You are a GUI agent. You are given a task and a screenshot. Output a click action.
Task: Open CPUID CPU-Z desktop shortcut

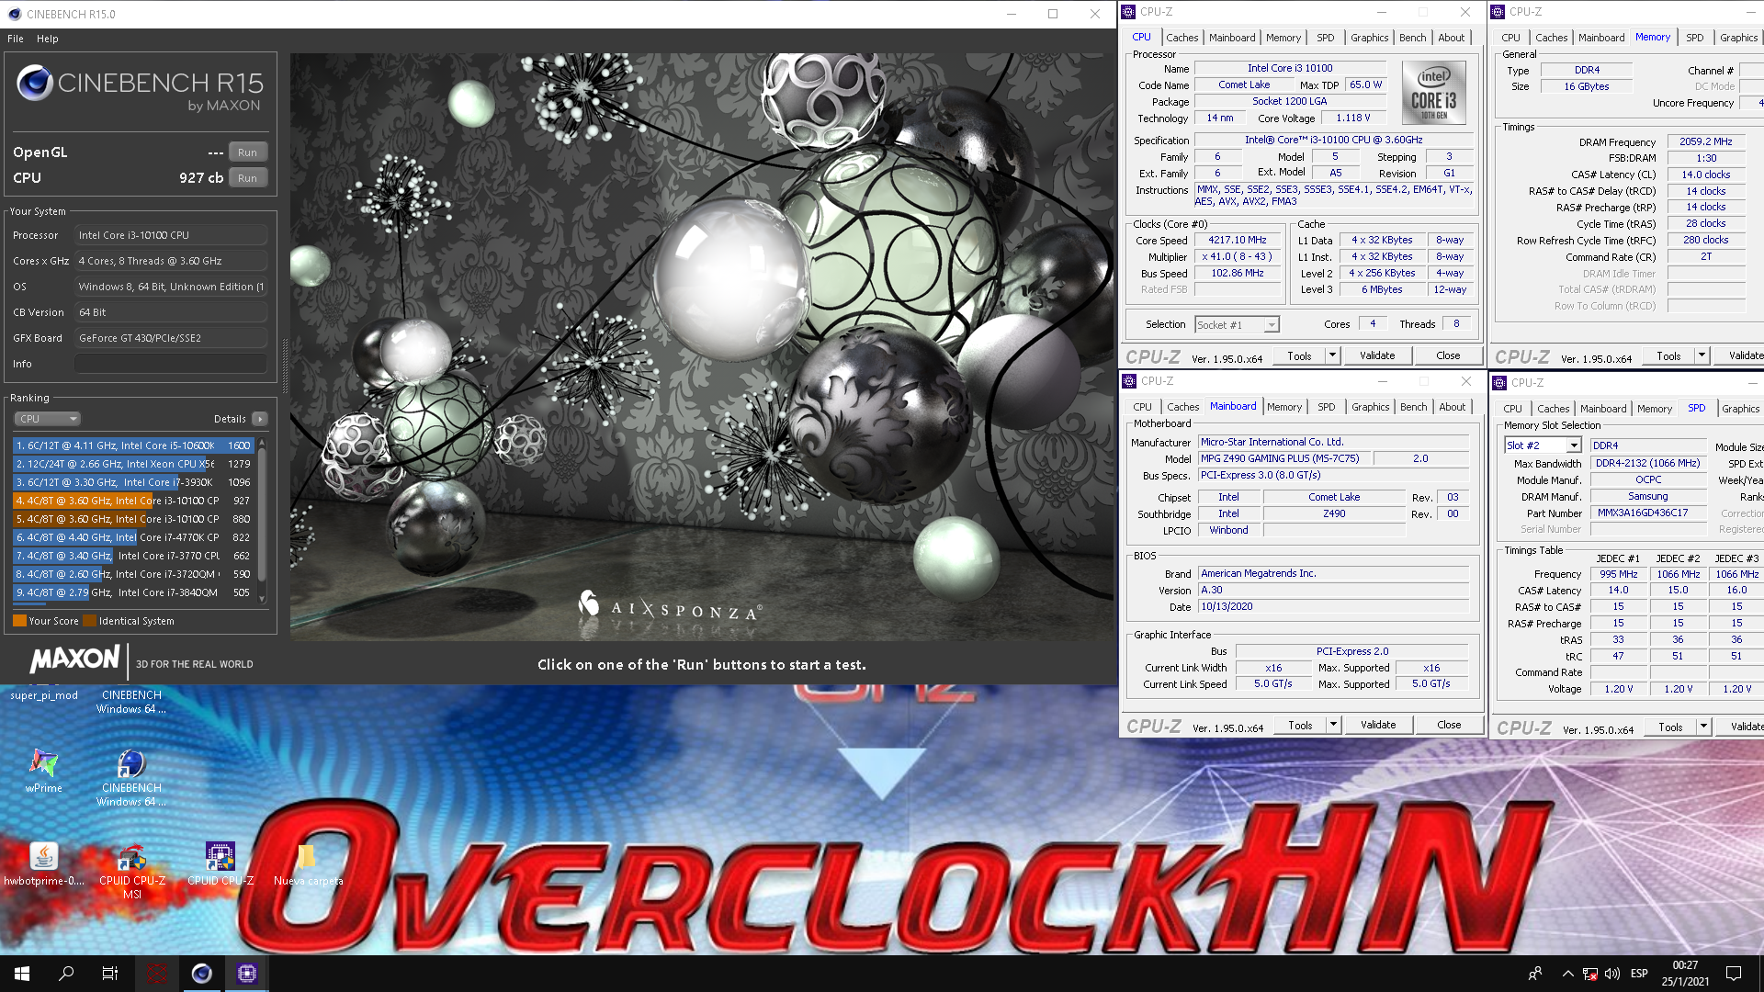(220, 864)
